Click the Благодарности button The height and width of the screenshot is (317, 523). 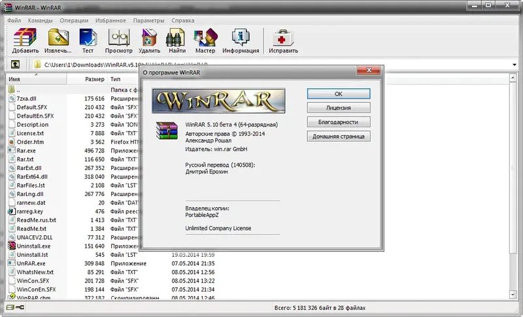click(339, 122)
